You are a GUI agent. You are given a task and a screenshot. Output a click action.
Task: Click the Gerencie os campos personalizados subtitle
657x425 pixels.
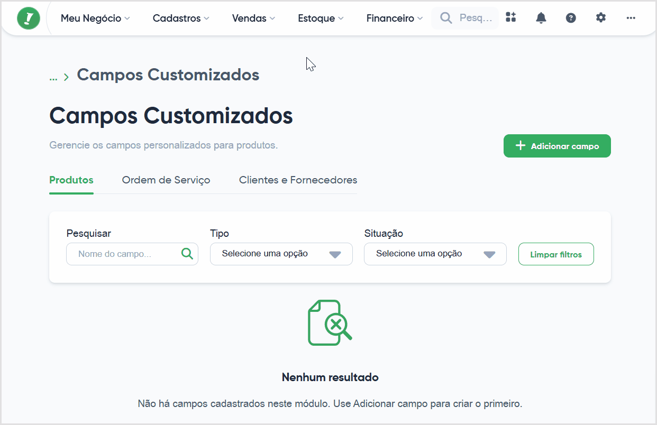(x=163, y=145)
